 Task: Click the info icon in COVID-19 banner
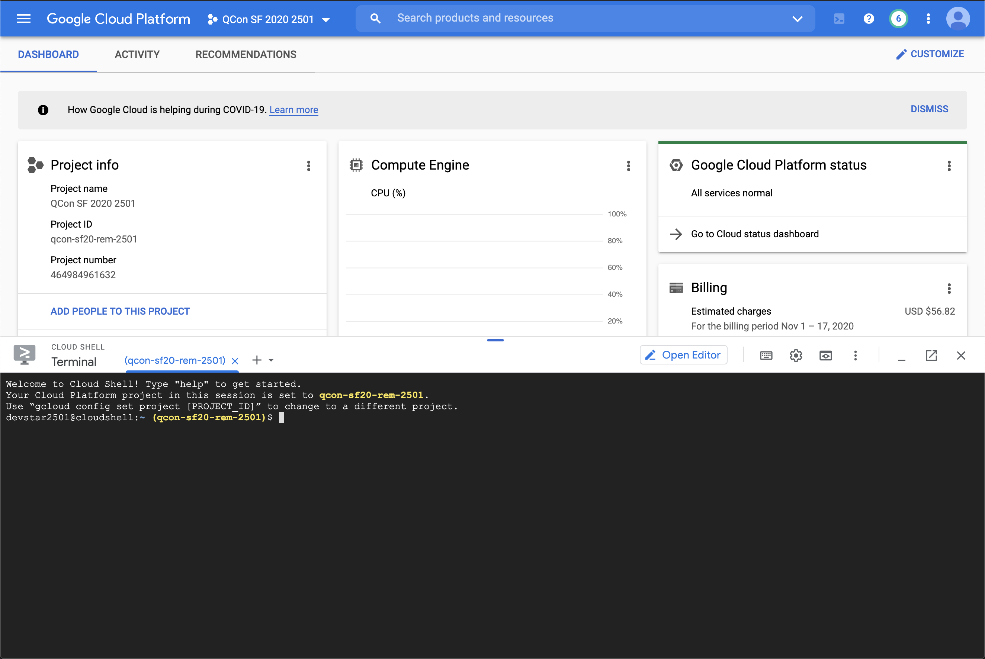43,110
